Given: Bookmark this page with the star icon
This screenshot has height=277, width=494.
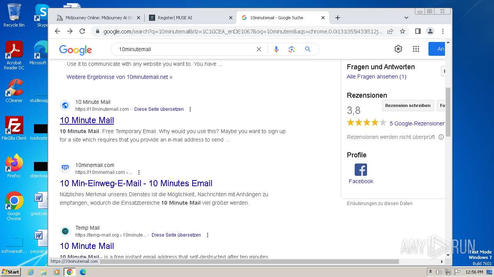Looking at the screenshot, I should 403,31.
